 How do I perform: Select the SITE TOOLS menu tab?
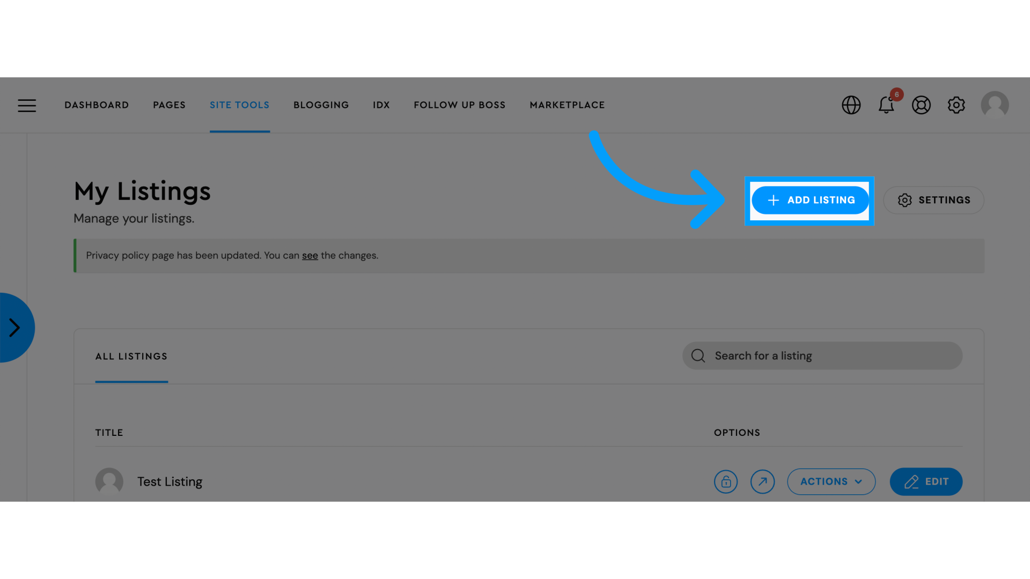point(240,105)
